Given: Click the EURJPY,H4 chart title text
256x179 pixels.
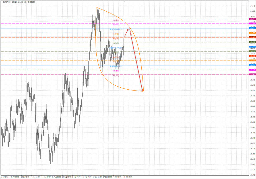Looking at the screenshot, I should 7,2.
